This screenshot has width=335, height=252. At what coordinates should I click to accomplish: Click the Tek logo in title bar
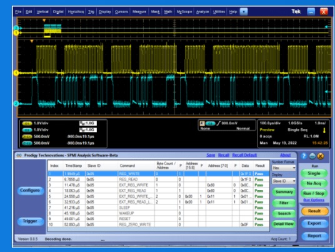(x=296, y=11)
